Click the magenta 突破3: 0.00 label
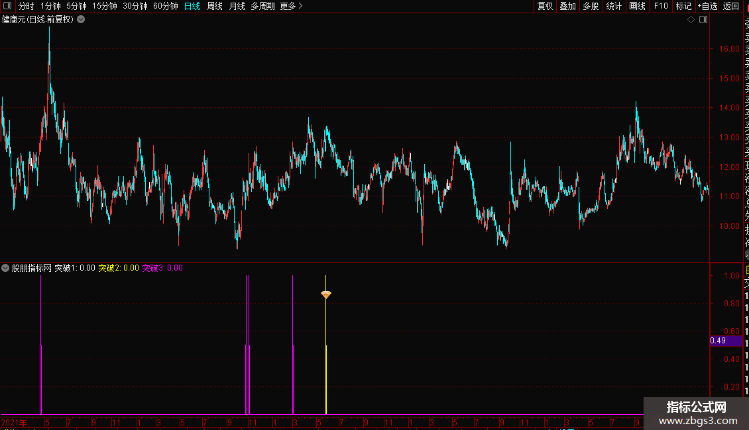 pos(162,268)
